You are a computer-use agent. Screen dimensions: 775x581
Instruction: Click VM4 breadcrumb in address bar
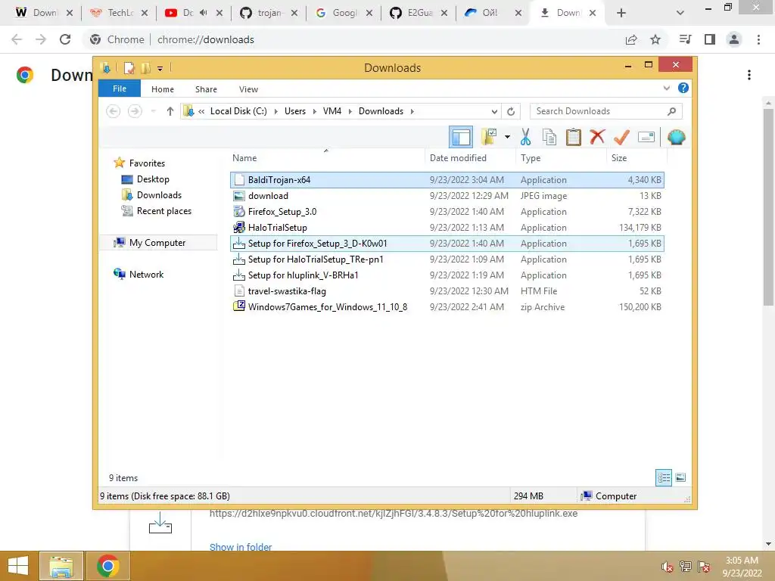(x=332, y=111)
